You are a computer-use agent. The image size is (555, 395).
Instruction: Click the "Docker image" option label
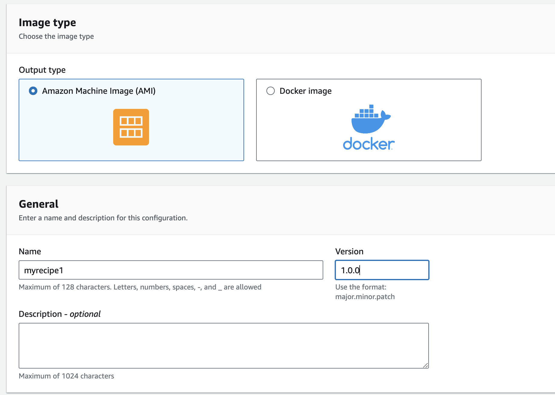(305, 91)
